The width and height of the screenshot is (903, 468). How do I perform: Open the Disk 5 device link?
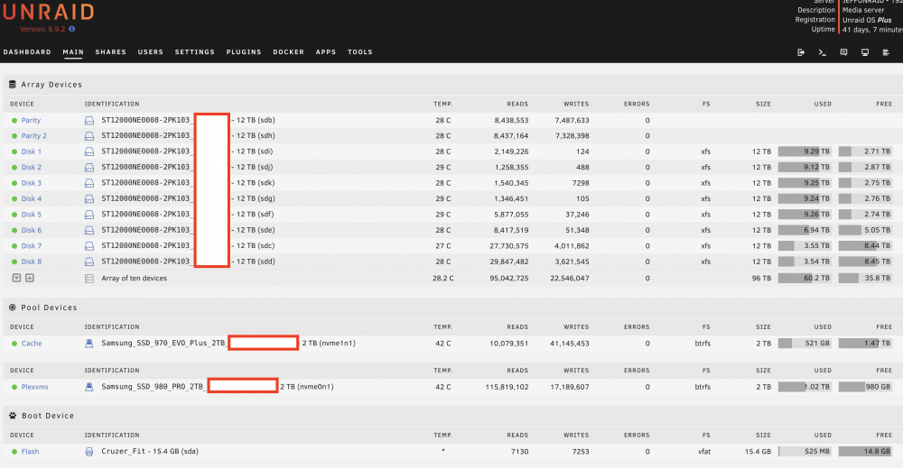tap(31, 215)
